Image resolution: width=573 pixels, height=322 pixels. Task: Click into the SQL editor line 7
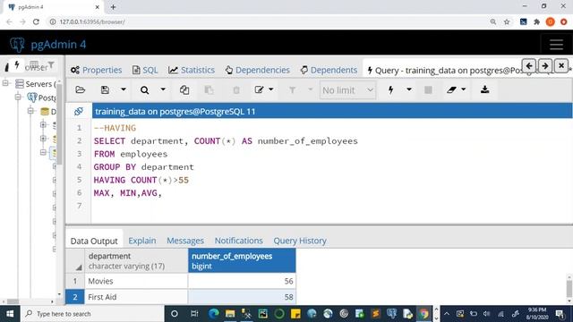coord(331,206)
